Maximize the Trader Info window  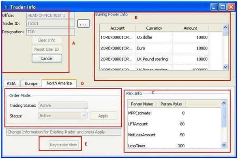(x=223, y=7)
